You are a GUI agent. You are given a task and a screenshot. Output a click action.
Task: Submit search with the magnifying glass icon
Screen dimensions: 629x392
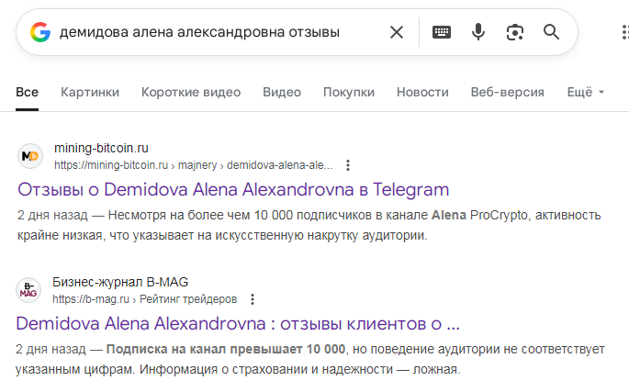[x=551, y=32]
